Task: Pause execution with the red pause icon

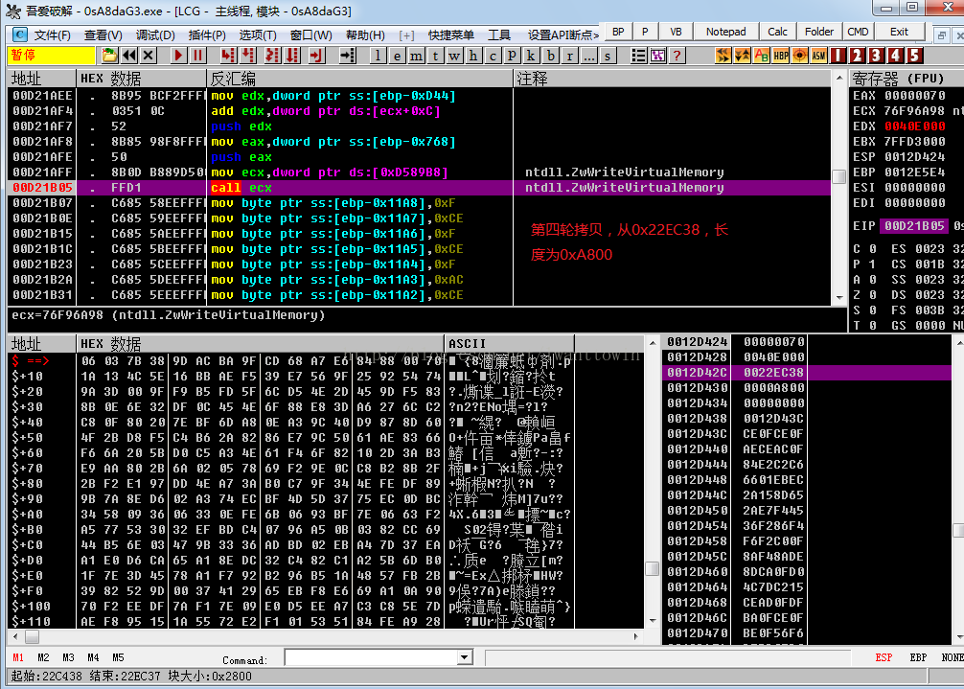Action: click(197, 56)
